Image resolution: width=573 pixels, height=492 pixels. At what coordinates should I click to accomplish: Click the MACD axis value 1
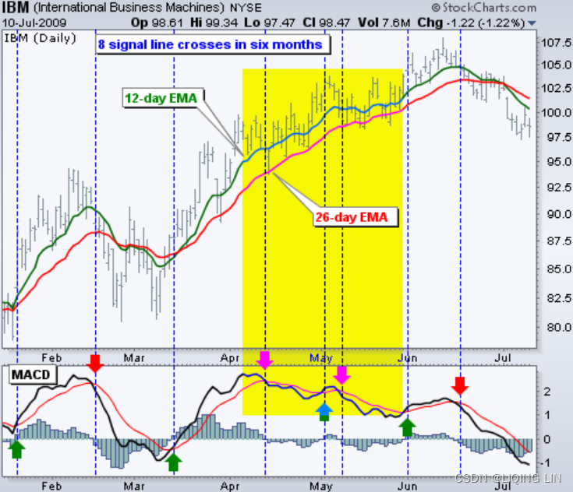pyautogui.click(x=547, y=415)
